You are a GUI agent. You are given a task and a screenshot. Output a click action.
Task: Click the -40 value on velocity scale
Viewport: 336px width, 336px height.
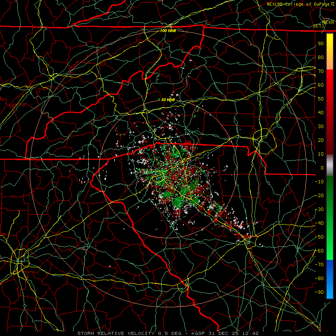click(319, 223)
